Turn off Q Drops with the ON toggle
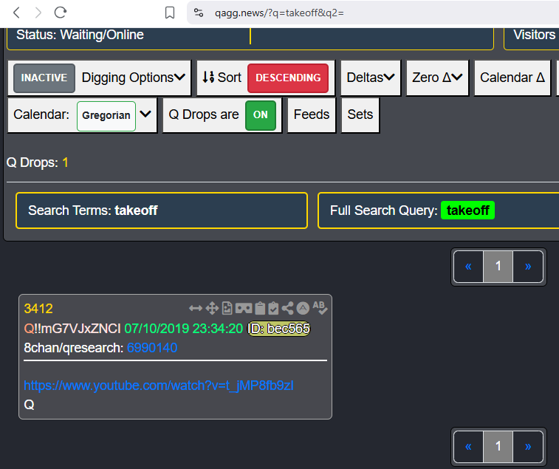Viewport: 559px width, 469px height. (260, 114)
